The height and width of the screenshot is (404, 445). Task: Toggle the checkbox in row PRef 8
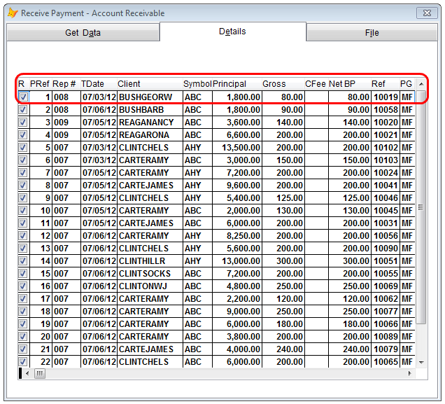click(x=23, y=185)
